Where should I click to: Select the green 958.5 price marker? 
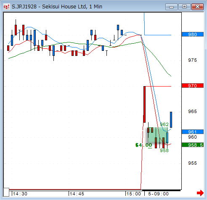[193, 145]
